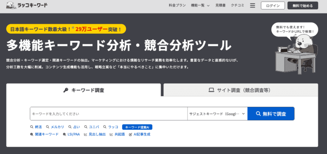Click the search icon beside LSI/PAA
This screenshot has height=154, width=327.
pyautogui.click(x=64, y=134)
